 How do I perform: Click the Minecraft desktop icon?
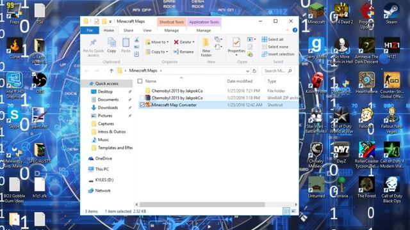pos(316,13)
